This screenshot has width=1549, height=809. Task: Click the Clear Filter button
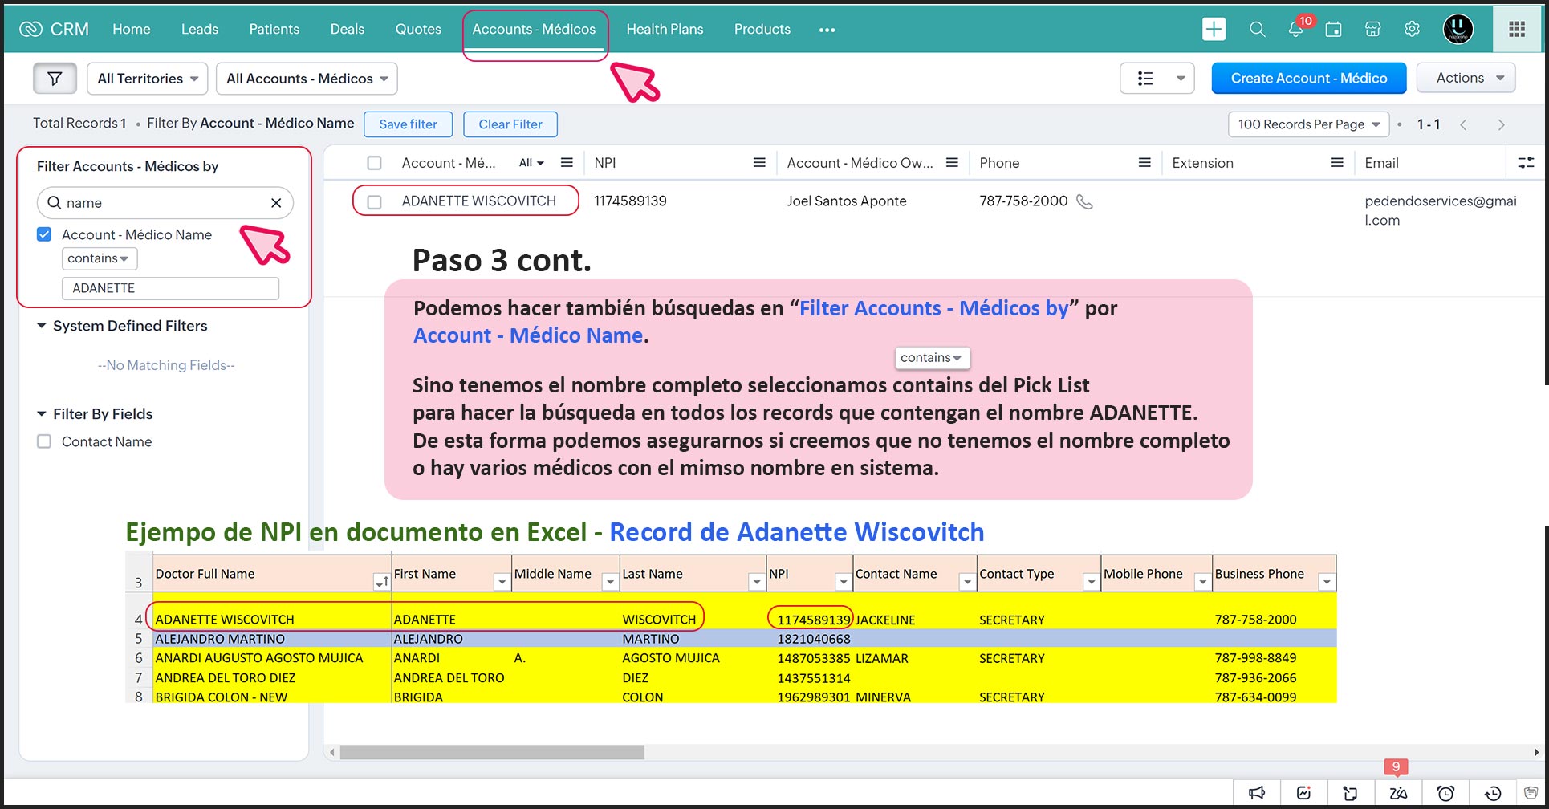coord(510,124)
